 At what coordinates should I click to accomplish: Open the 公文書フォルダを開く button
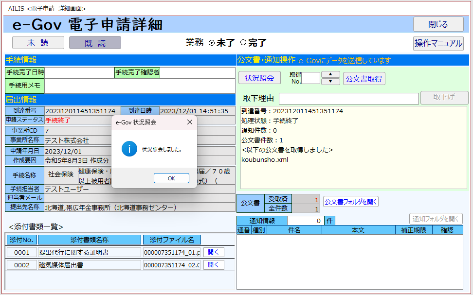tap(350, 201)
